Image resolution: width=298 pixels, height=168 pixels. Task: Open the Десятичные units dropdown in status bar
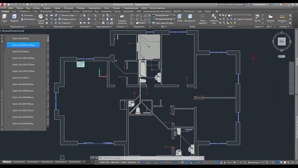click(254, 162)
